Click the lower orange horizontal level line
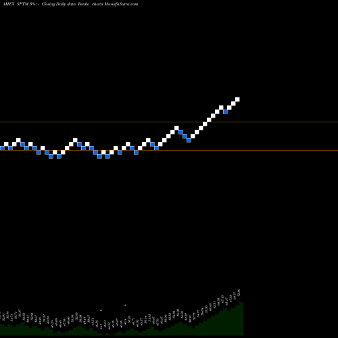Image resolution: width=338 pixels, height=338 pixels. point(169,150)
